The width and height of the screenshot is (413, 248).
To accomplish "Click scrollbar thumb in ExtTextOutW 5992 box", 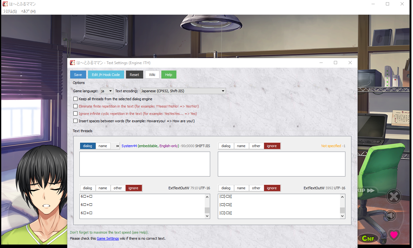I will (x=343, y=210).
